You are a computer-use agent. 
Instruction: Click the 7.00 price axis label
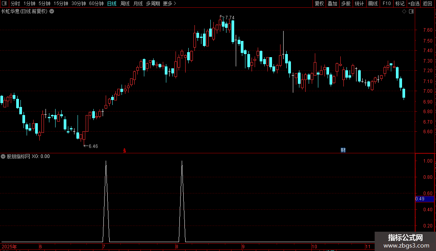tap(428, 91)
